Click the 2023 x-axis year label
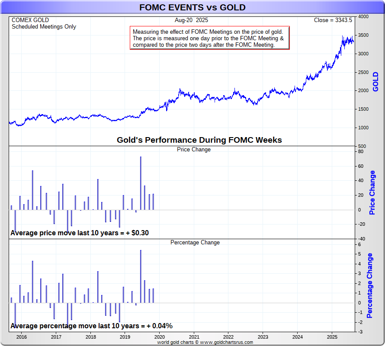Screen dimensions: 385x346 coord(263,337)
